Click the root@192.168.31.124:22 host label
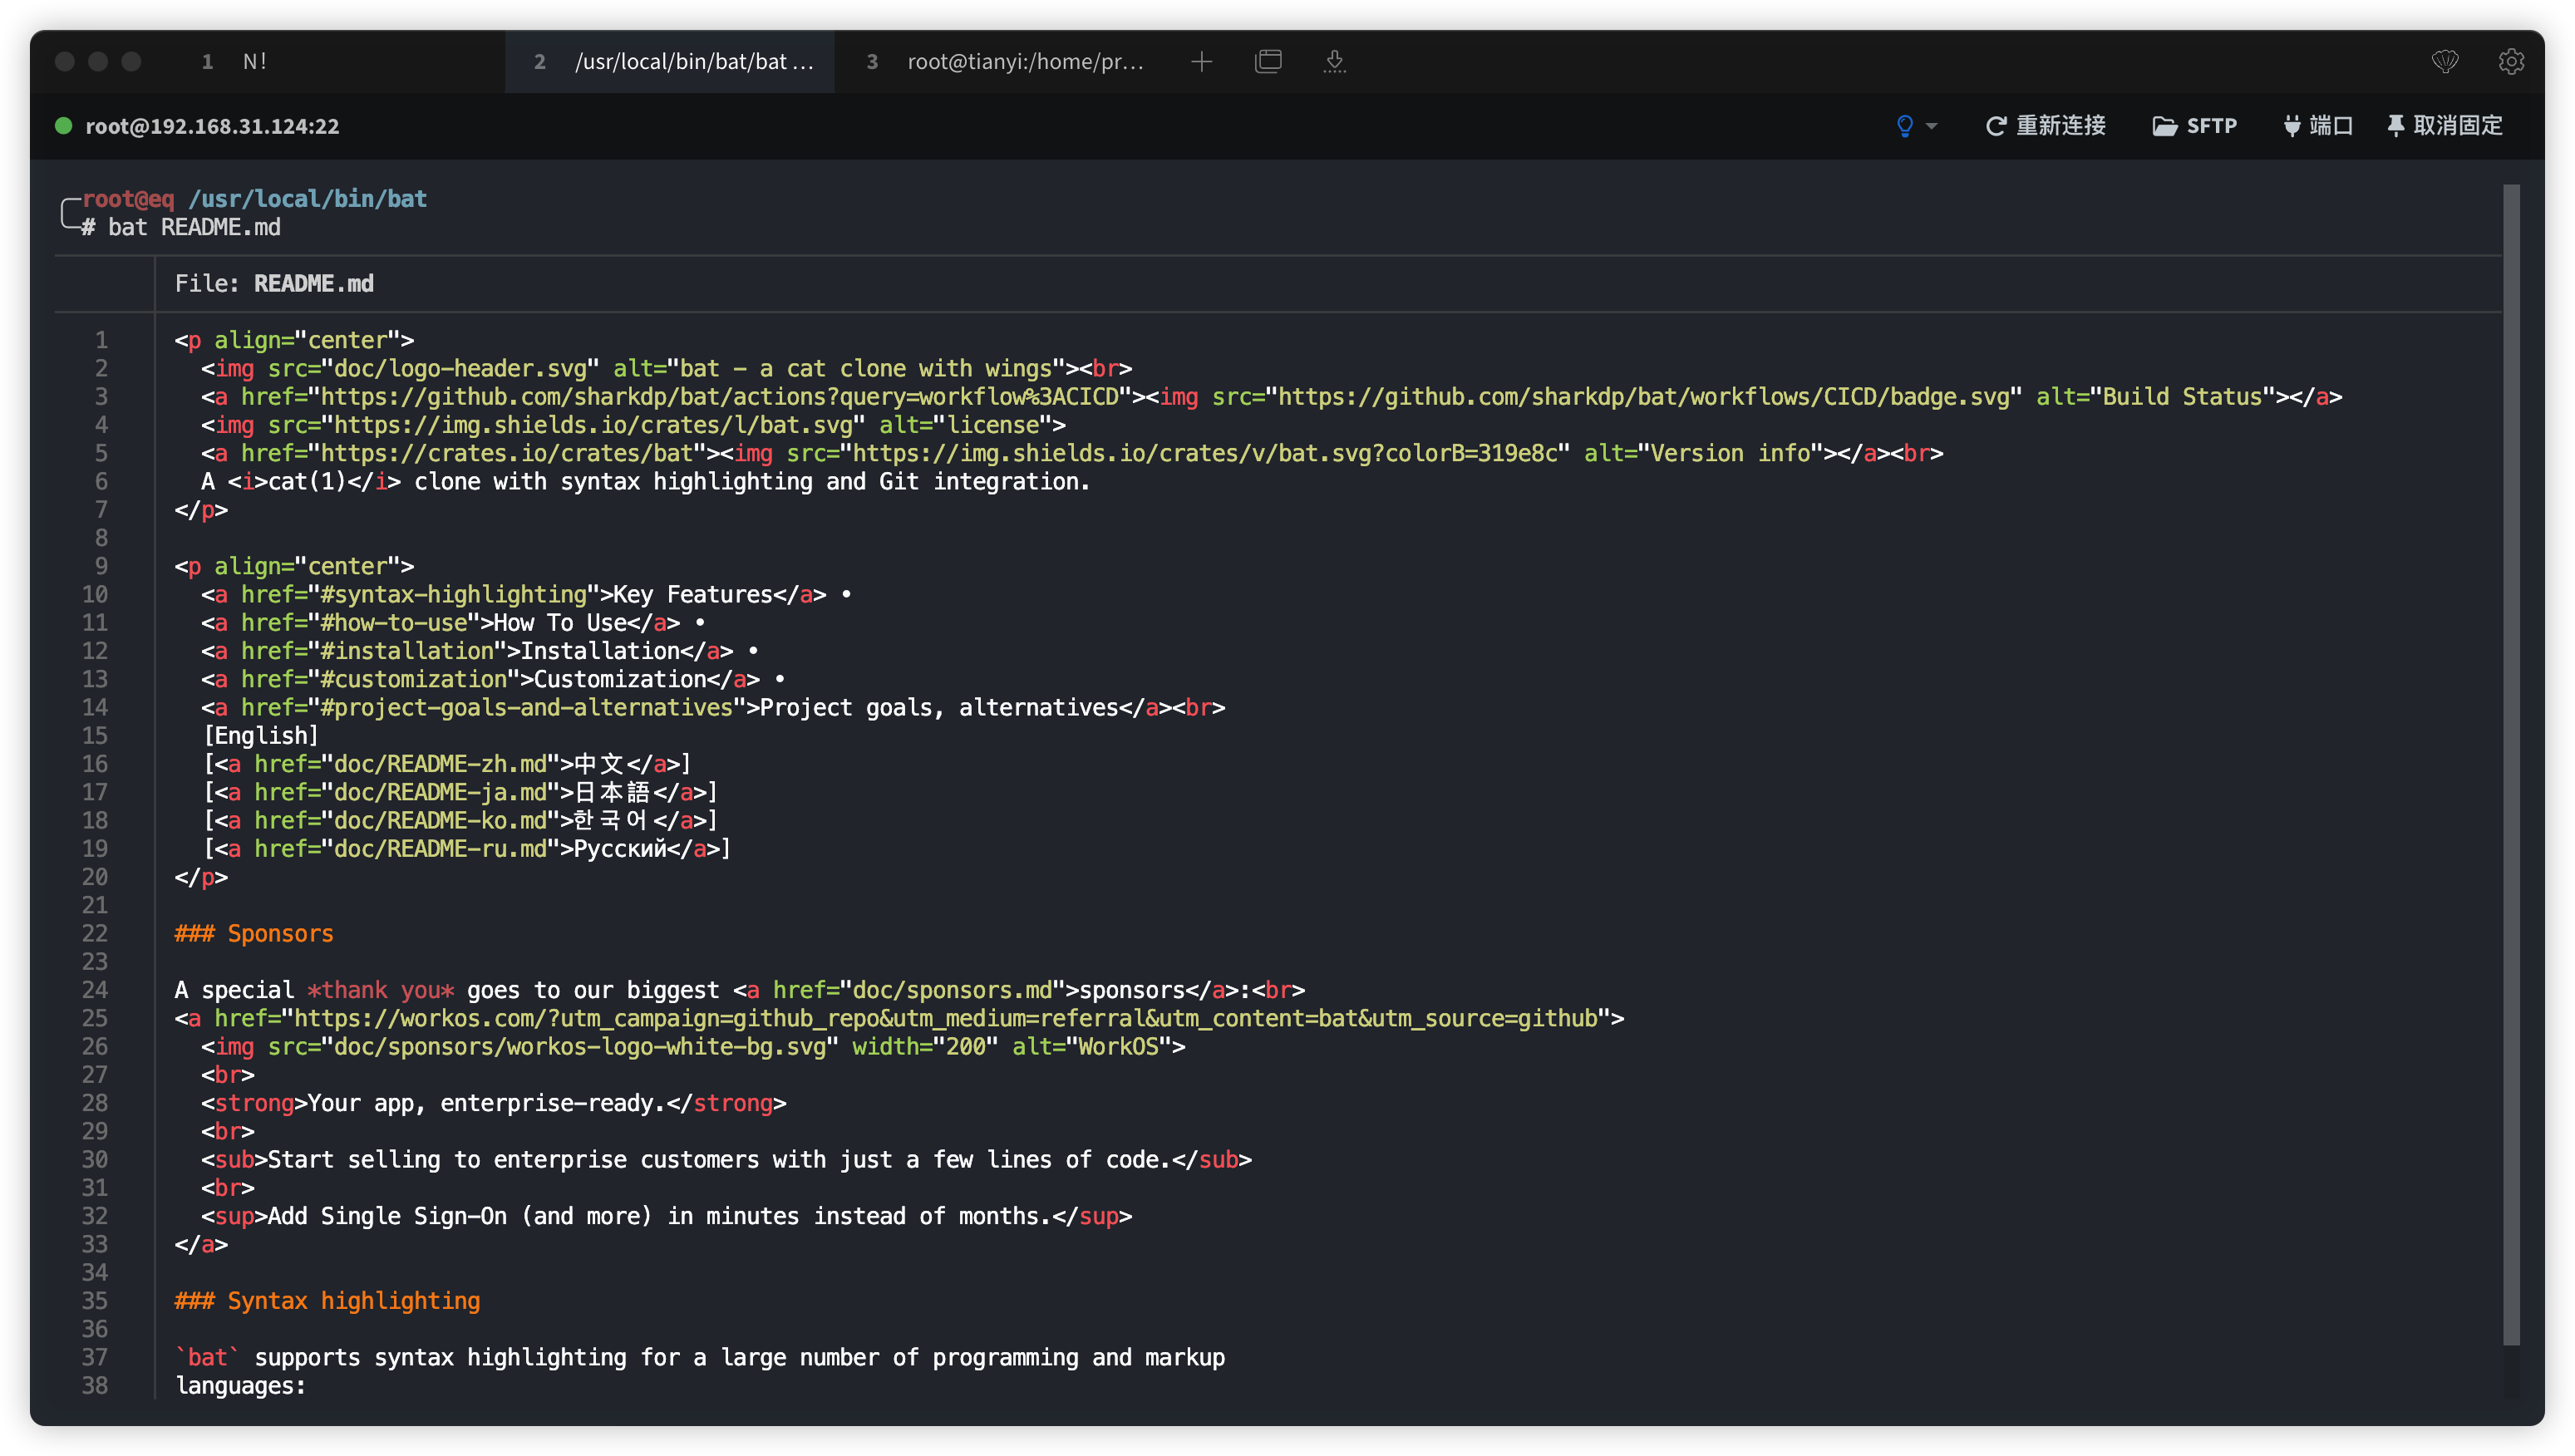Screen dimensions: 2575x1456 (x=212, y=127)
